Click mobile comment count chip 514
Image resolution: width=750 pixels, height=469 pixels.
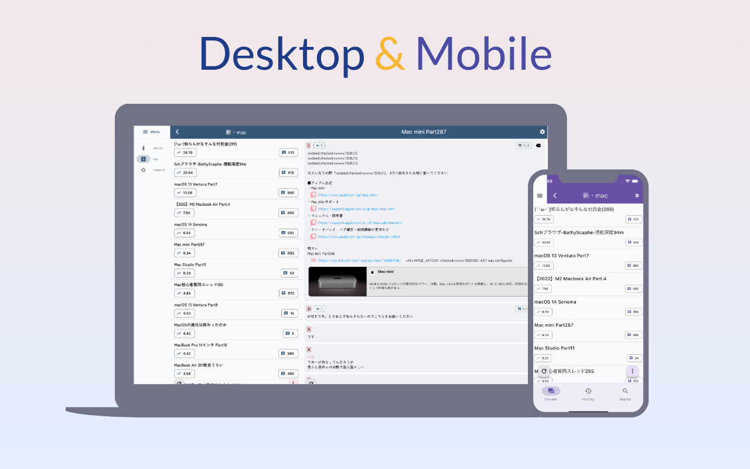[634, 219]
